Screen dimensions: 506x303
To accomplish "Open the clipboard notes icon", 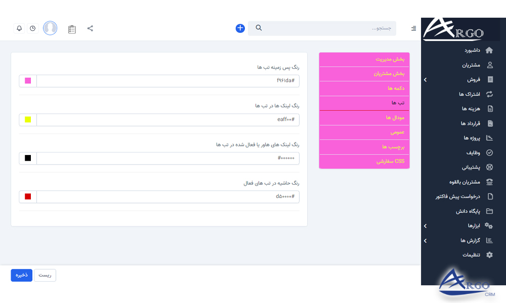I will pyautogui.click(x=72, y=29).
